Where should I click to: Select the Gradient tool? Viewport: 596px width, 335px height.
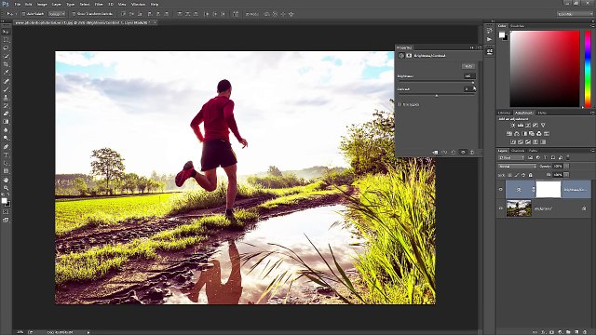click(6, 122)
